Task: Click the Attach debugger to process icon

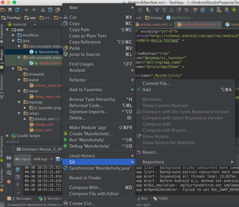Action: point(148,10)
